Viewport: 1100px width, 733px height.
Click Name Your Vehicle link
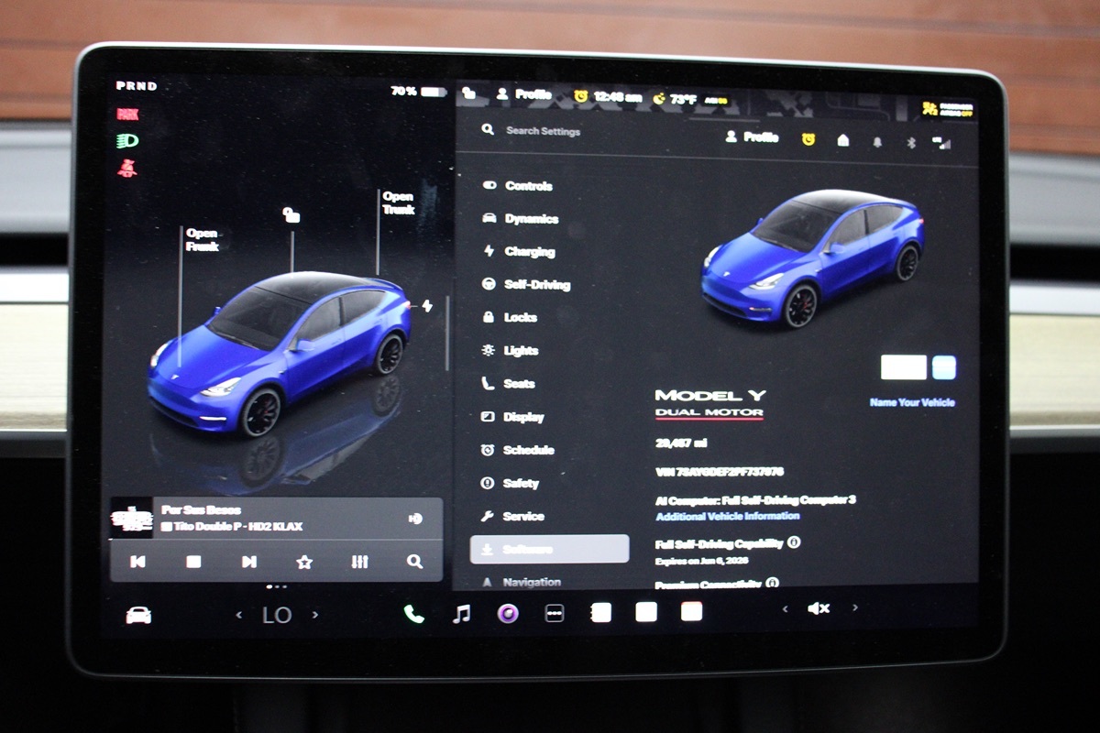tap(912, 402)
